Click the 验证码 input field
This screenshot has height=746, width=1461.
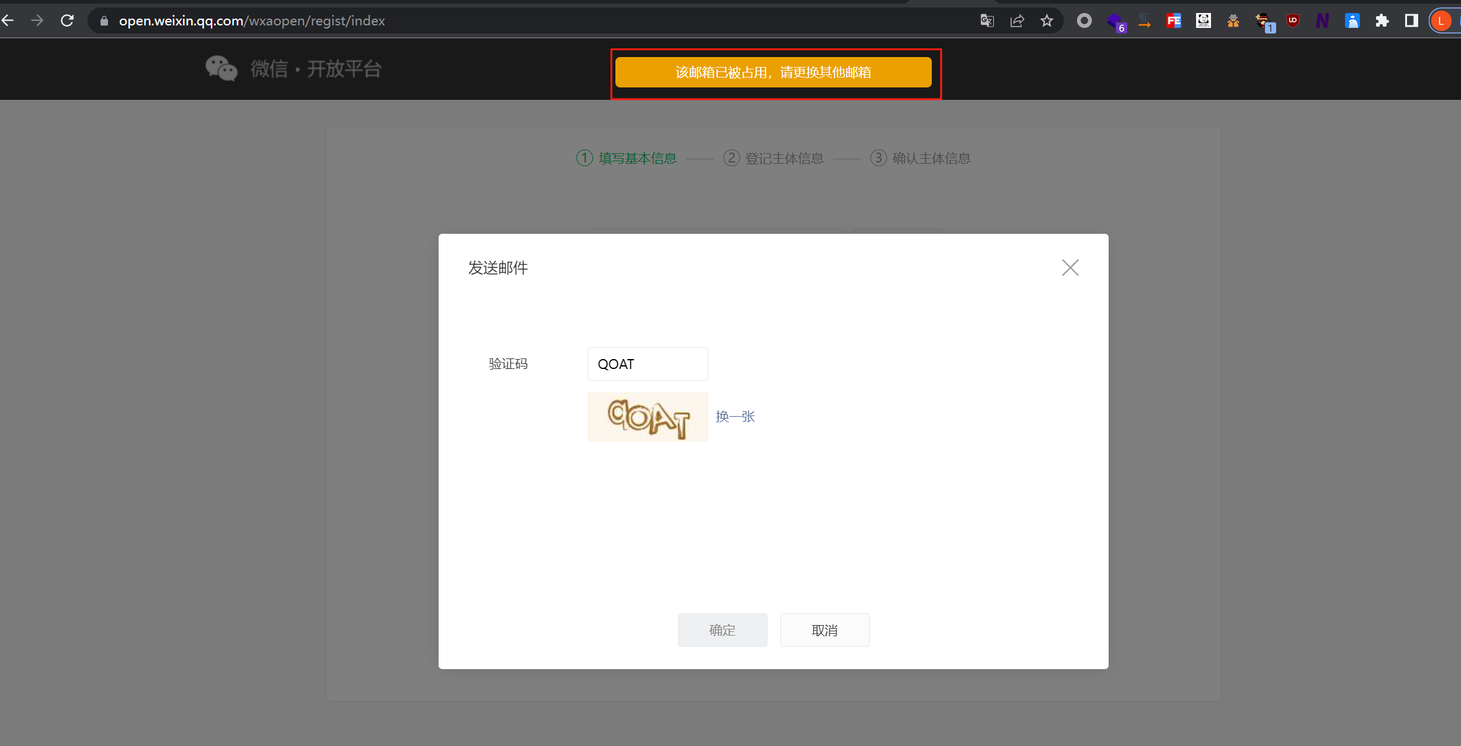click(647, 364)
